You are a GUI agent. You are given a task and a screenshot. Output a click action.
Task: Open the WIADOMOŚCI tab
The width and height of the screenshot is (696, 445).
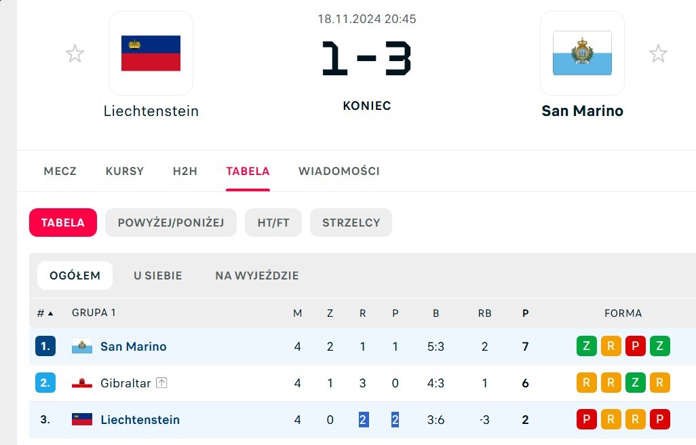pos(339,172)
